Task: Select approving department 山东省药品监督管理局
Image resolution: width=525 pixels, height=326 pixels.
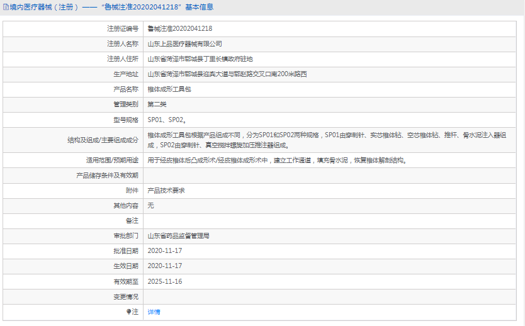Action: (x=178, y=236)
